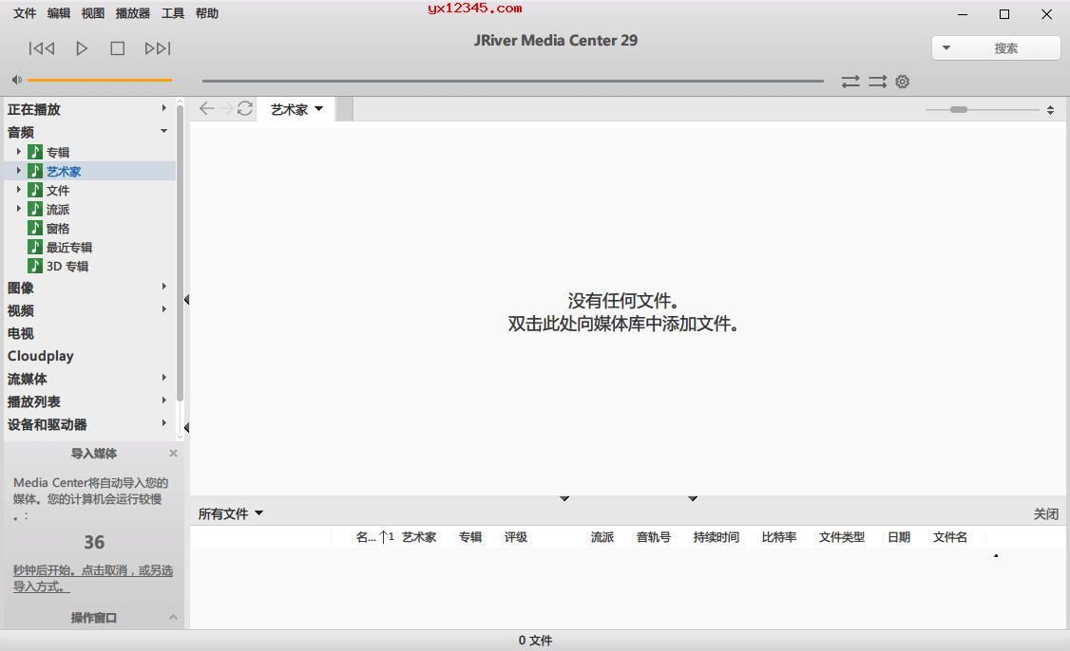Click the 搜索 search field
The height and width of the screenshot is (651, 1070).
1005,47
